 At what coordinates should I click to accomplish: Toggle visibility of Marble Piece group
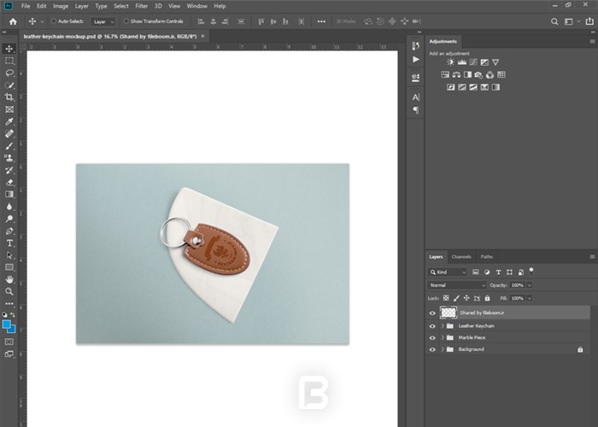(432, 338)
